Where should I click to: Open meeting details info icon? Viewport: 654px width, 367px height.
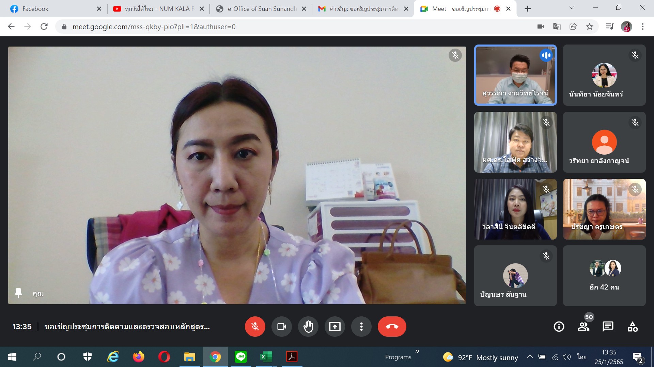pyautogui.click(x=559, y=327)
